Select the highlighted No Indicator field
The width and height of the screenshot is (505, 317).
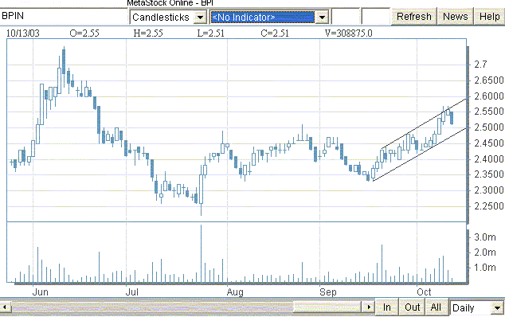click(262, 17)
